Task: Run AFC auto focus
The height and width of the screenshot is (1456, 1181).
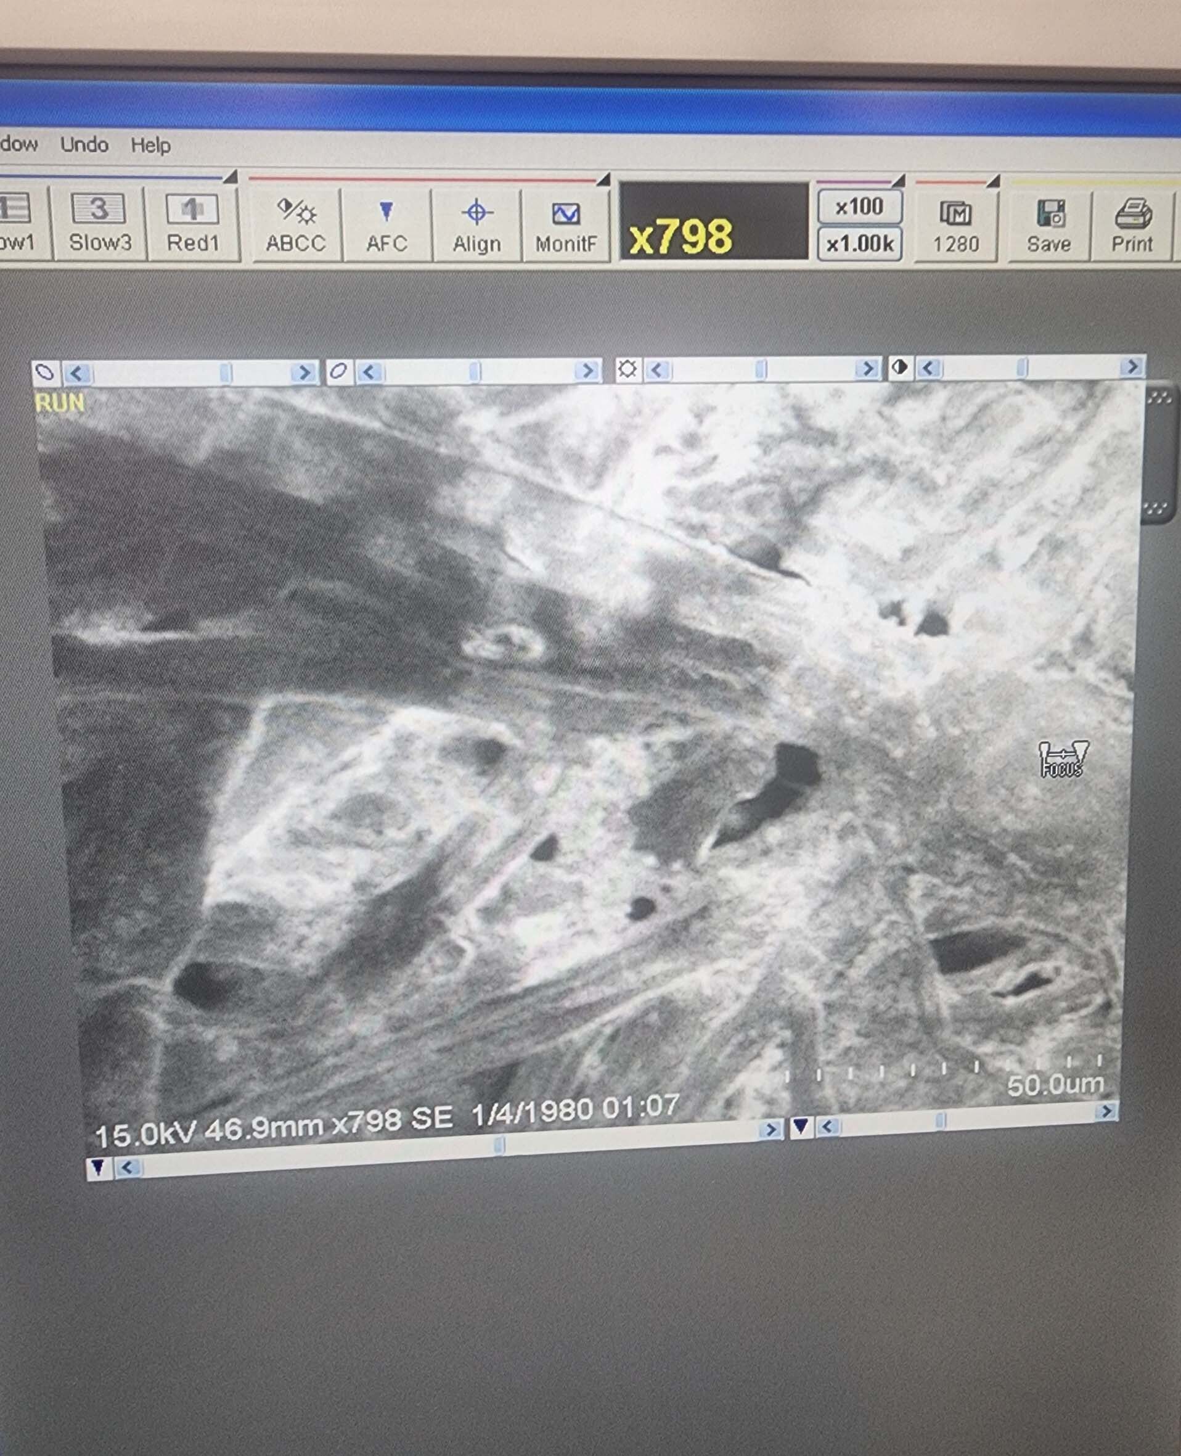Action: point(386,225)
